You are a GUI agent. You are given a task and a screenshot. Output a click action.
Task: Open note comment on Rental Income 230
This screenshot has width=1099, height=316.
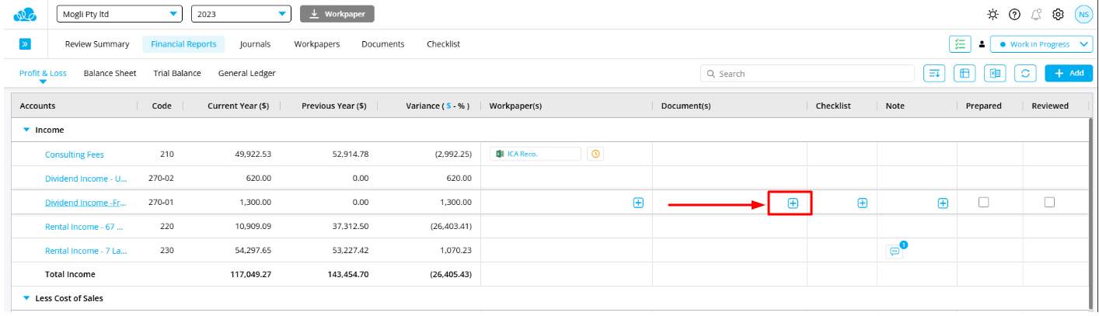pos(895,251)
